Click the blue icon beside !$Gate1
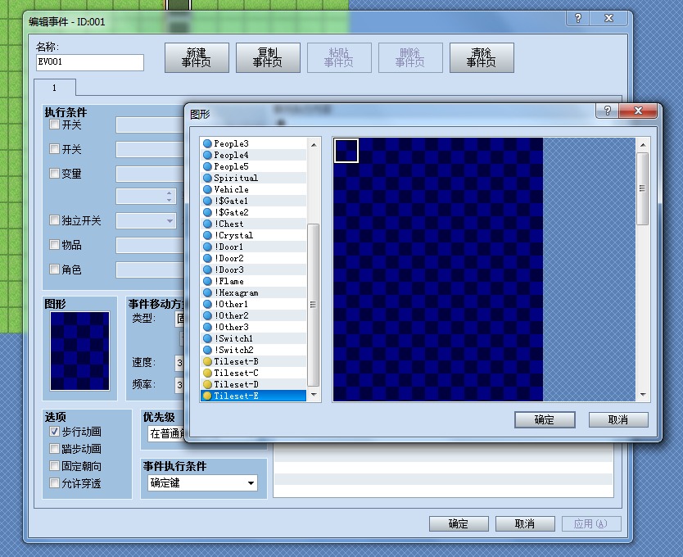 207,201
